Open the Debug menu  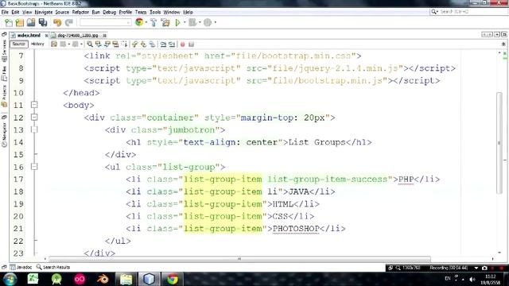110,12
